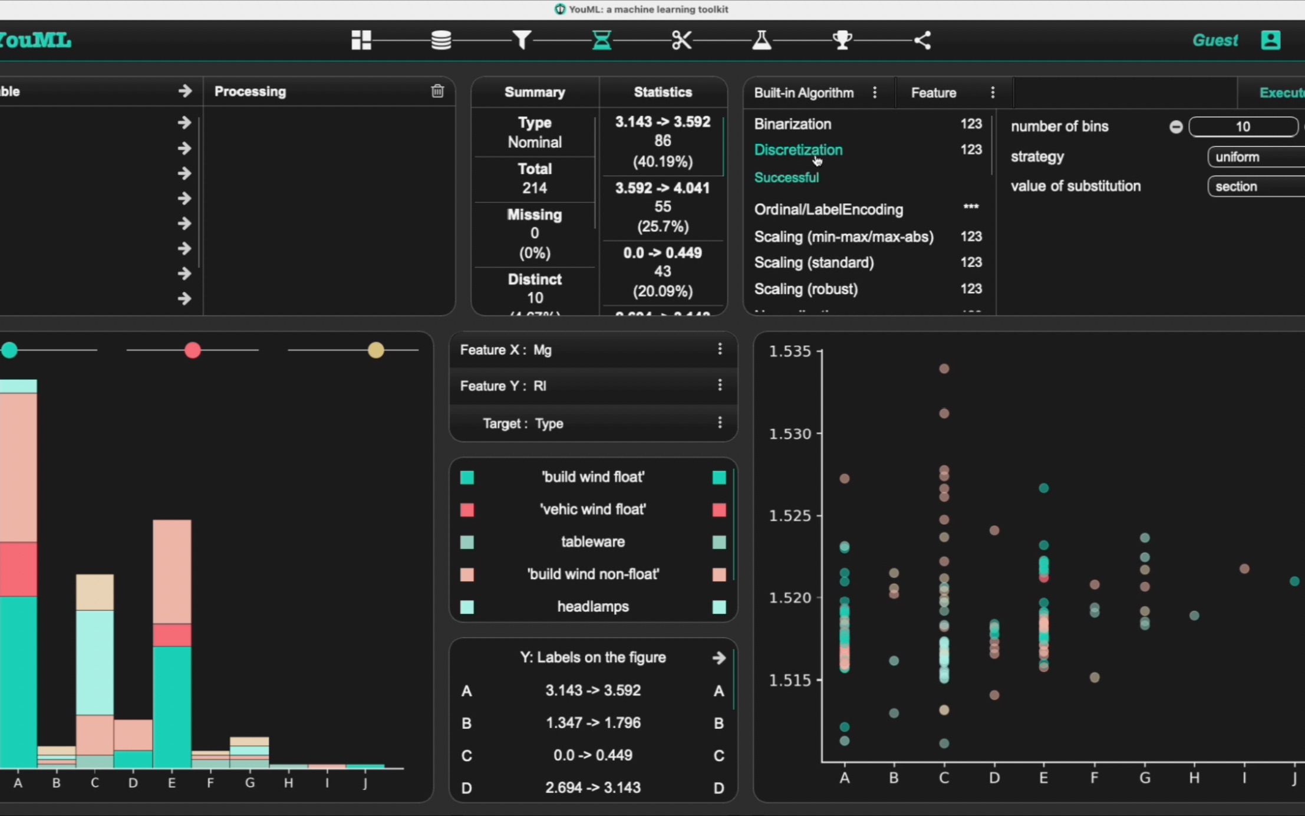Select the Training/Hourglass step icon
1305x816 pixels.
coord(601,40)
